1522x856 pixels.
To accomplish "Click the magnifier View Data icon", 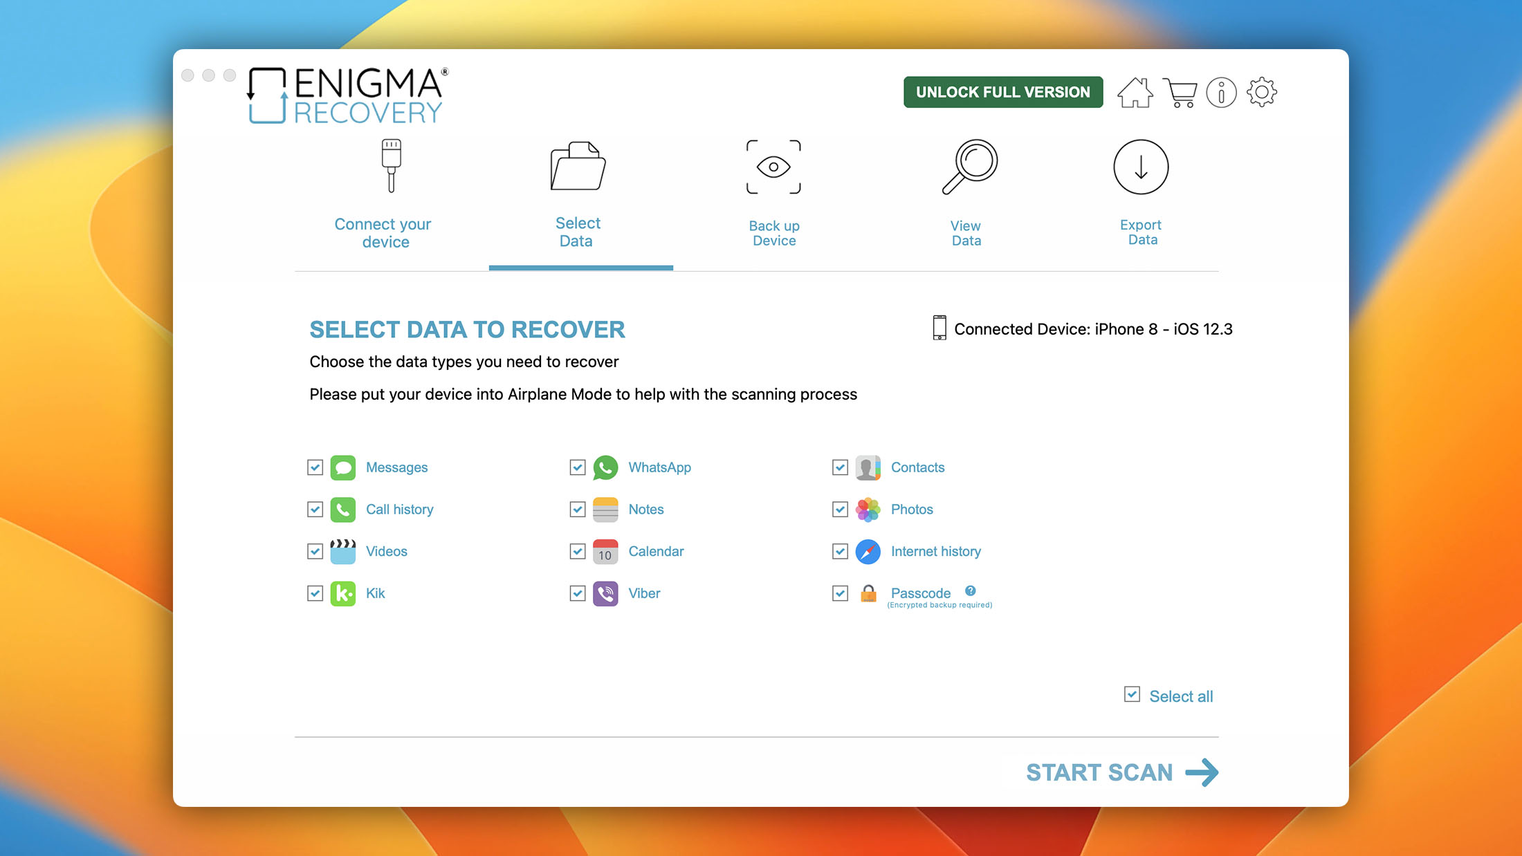I will tap(969, 167).
